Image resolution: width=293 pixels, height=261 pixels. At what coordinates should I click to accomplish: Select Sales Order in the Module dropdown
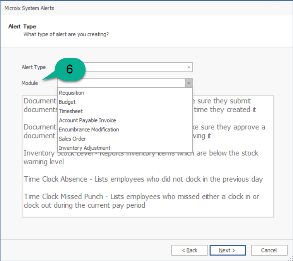click(72, 138)
